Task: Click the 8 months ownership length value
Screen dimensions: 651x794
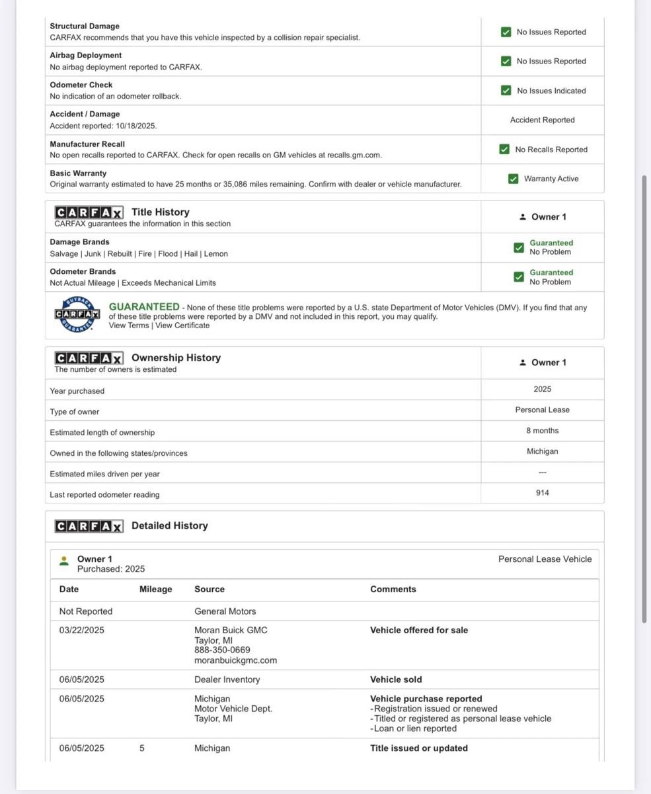Action: coord(543,431)
